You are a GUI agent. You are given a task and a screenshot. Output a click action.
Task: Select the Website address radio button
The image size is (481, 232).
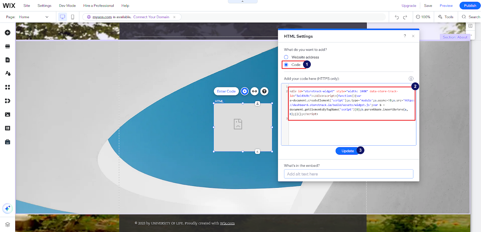click(x=286, y=57)
